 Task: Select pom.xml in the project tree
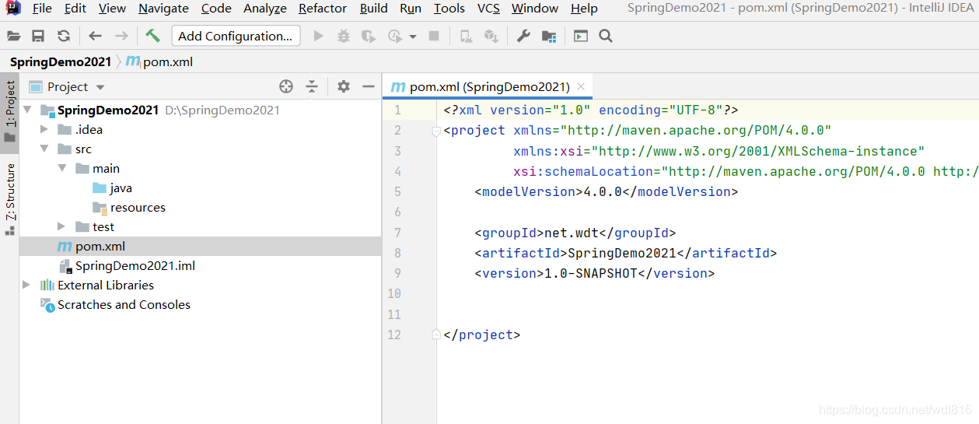[200, 247]
